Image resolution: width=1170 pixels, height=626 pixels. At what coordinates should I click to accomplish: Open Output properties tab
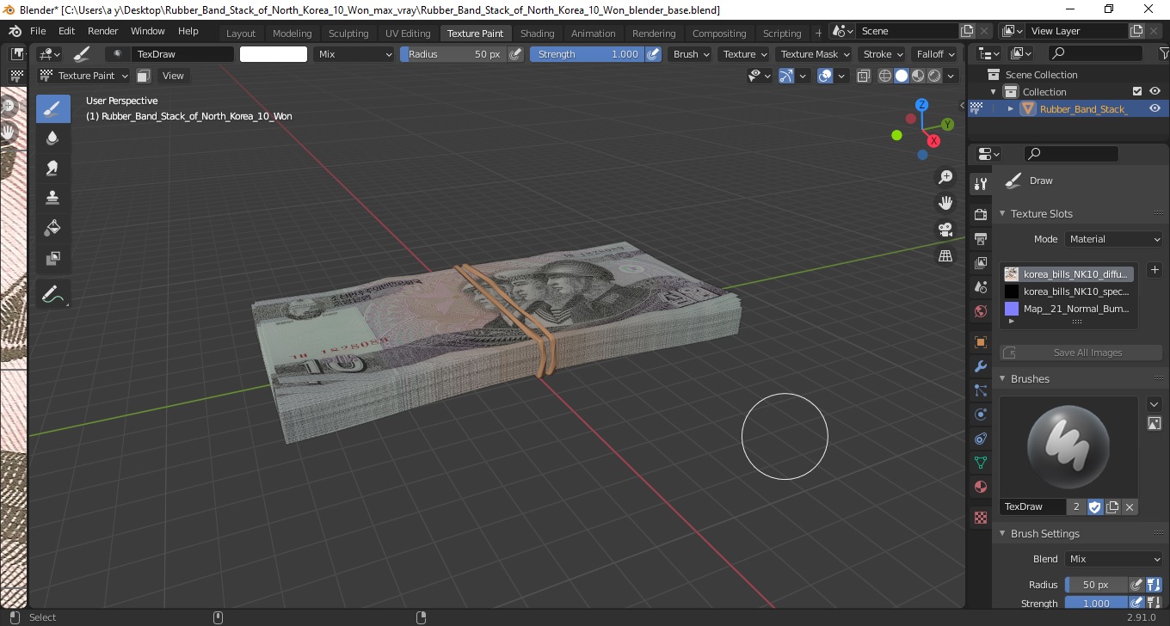[x=980, y=238]
